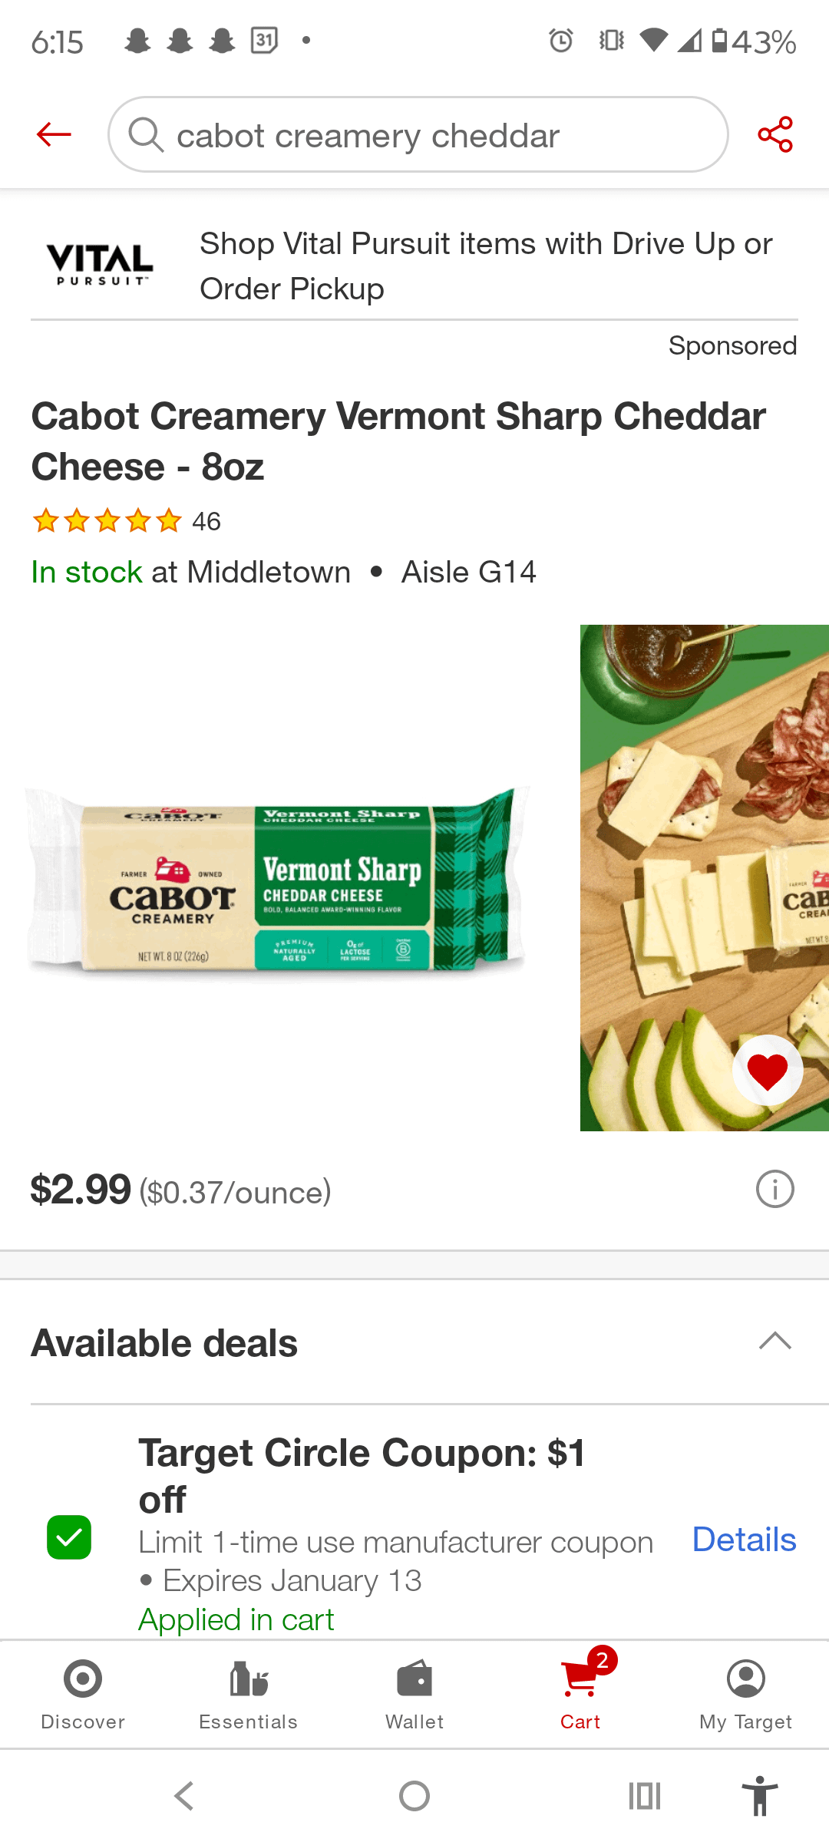Open the Wallet tab

(x=414, y=1692)
